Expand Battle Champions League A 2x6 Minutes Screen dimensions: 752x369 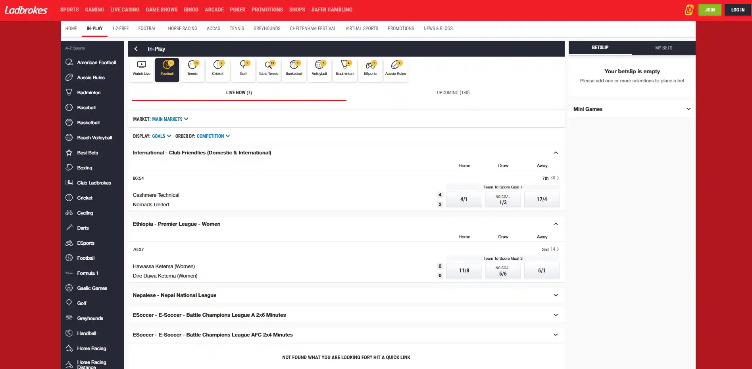pyautogui.click(x=346, y=315)
